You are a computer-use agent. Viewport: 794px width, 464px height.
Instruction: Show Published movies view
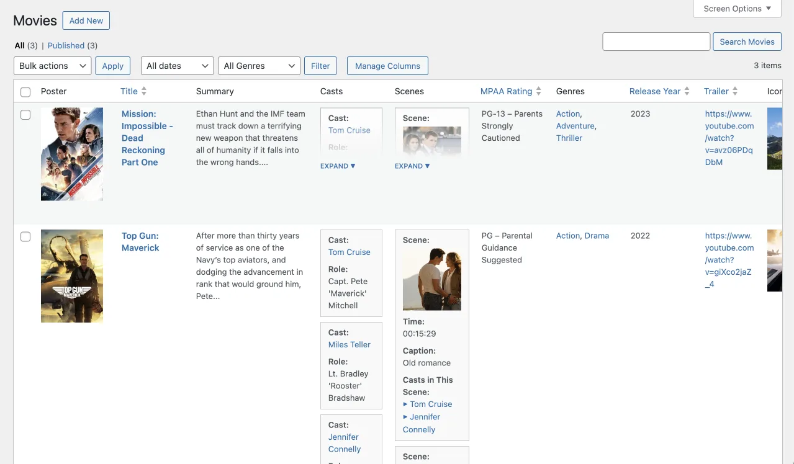coord(66,45)
